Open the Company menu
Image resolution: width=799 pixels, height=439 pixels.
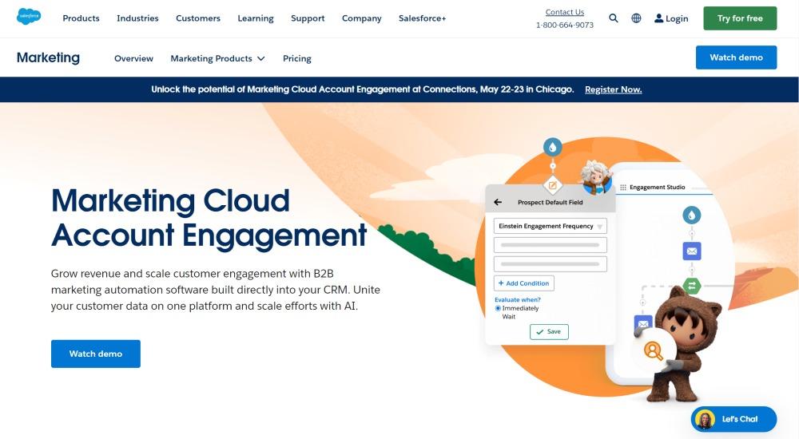[362, 18]
